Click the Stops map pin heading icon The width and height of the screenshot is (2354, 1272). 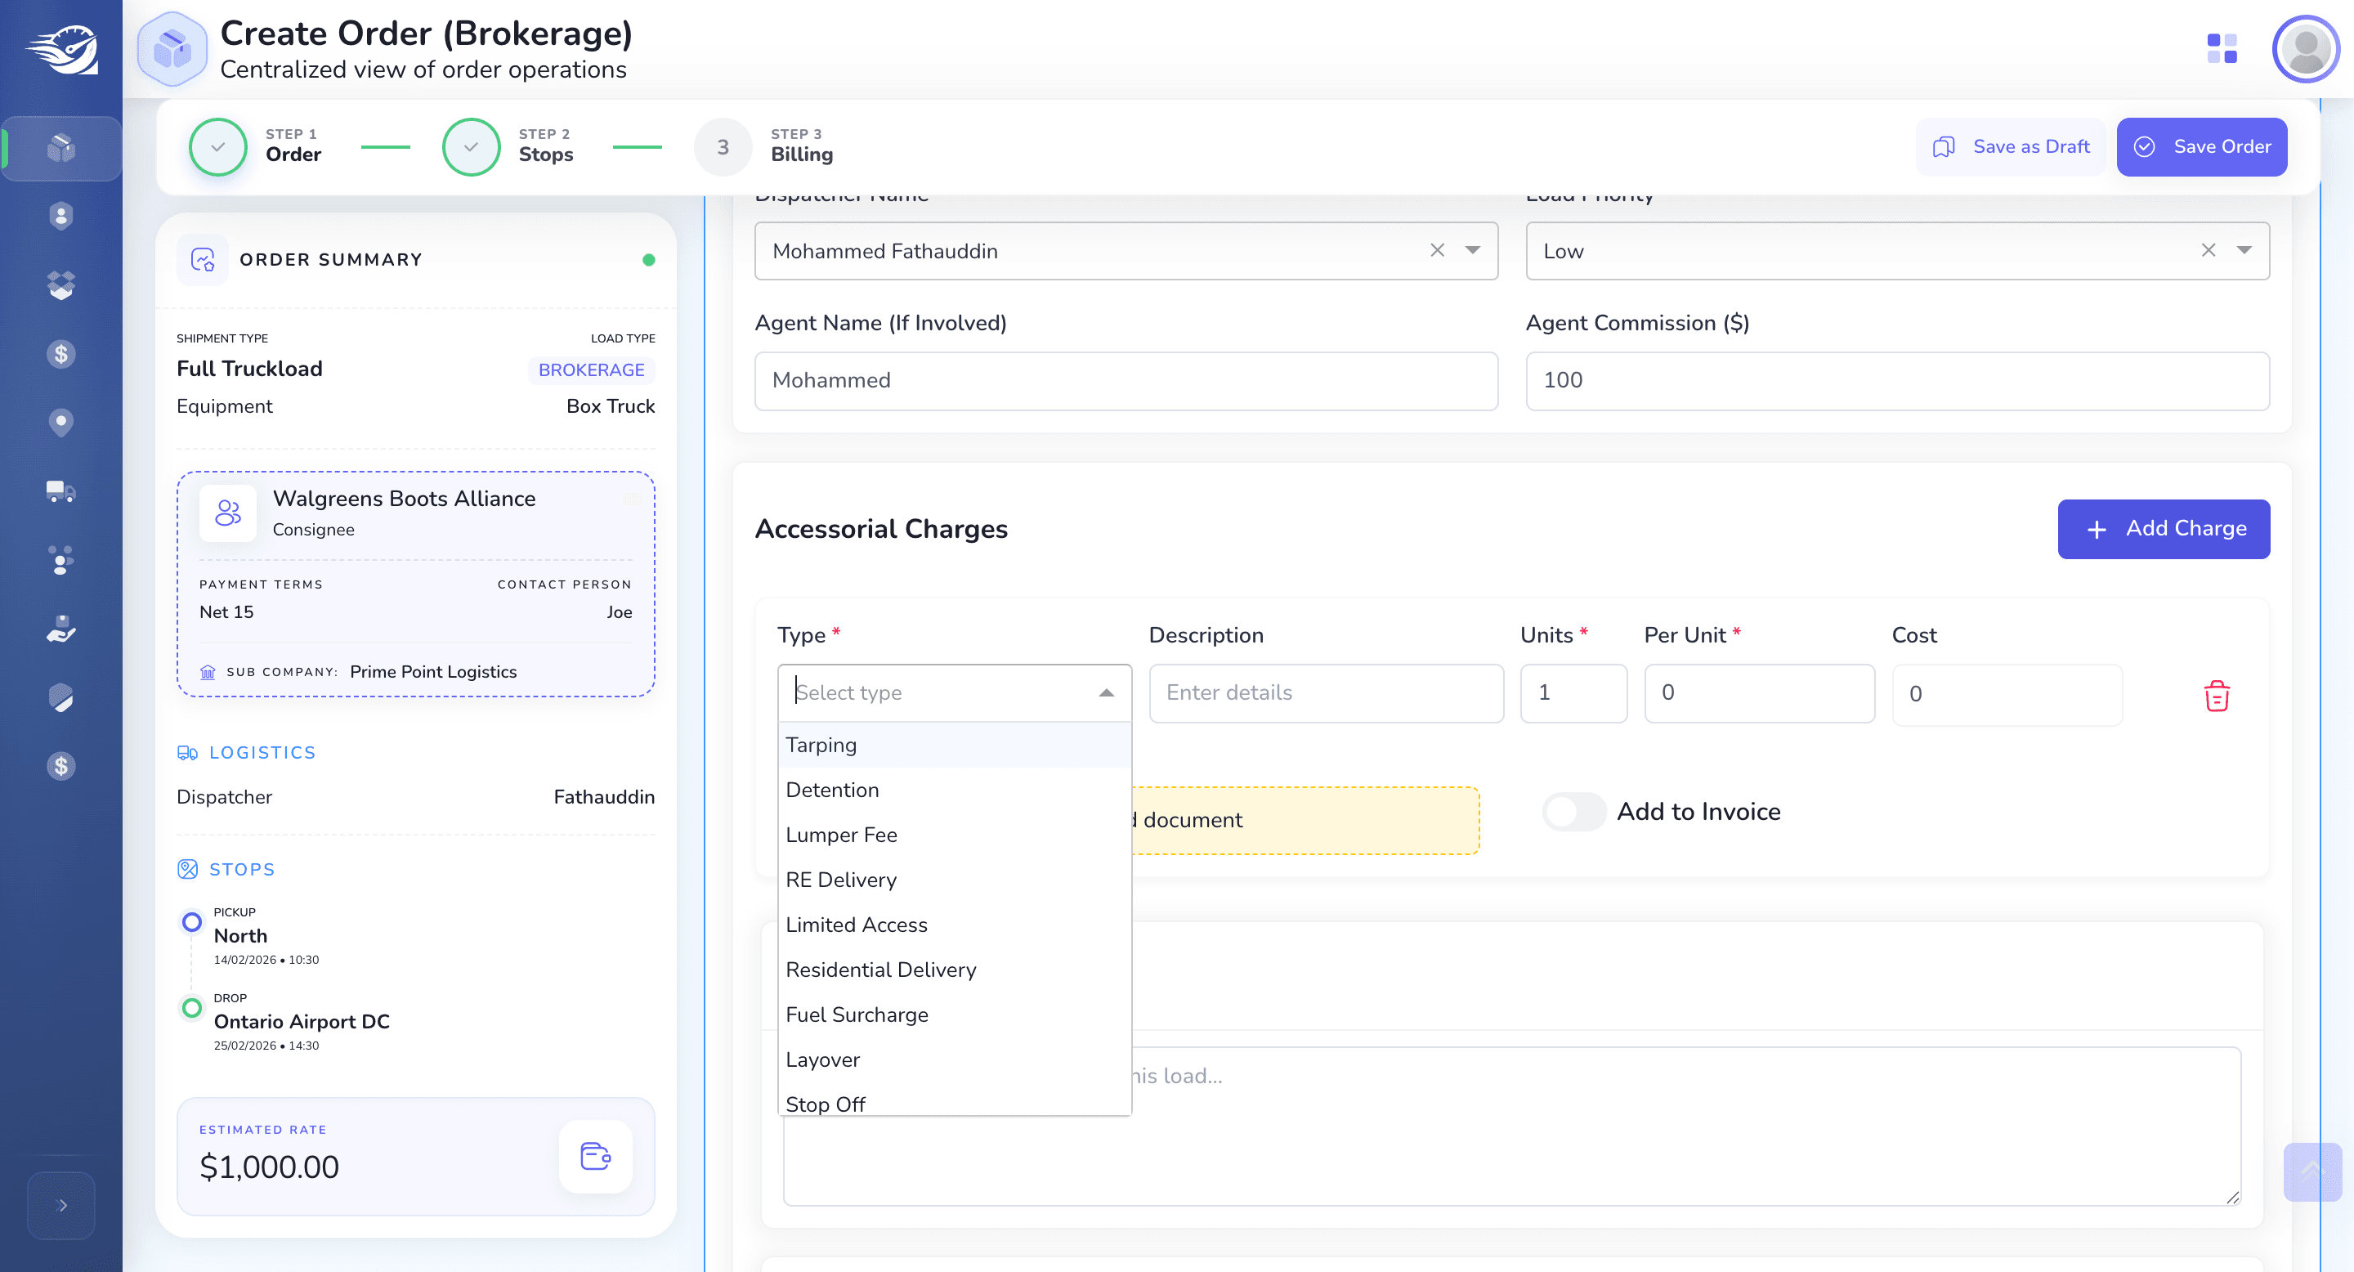[186, 869]
